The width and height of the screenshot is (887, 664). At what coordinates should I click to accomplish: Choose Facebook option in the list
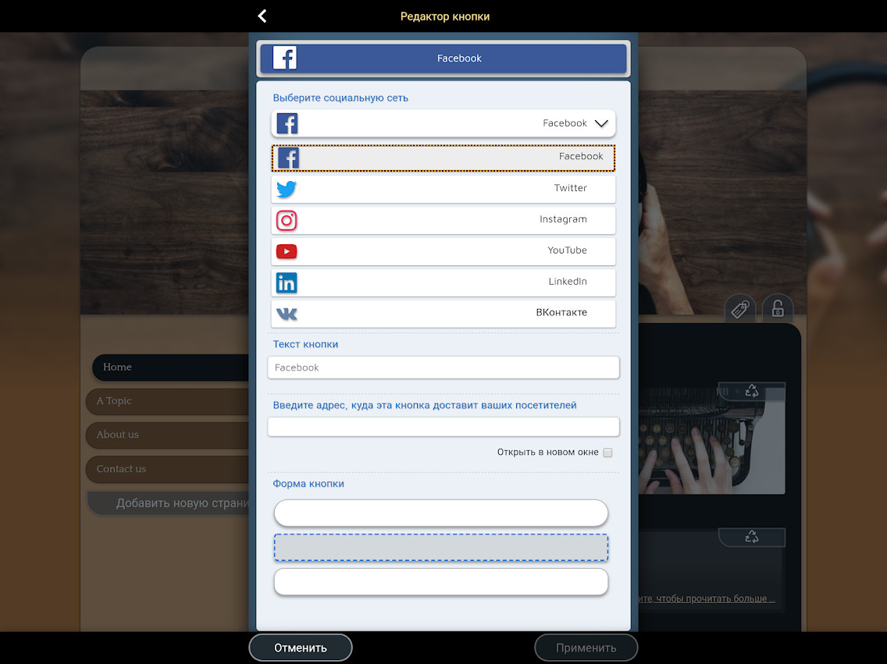(x=443, y=158)
